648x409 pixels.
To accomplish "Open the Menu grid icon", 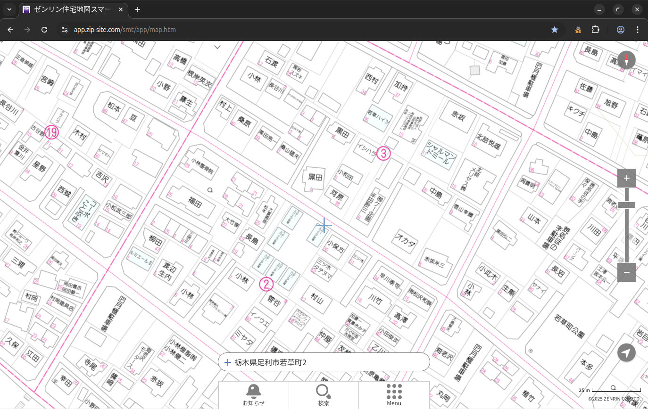I will coord(394,395).
